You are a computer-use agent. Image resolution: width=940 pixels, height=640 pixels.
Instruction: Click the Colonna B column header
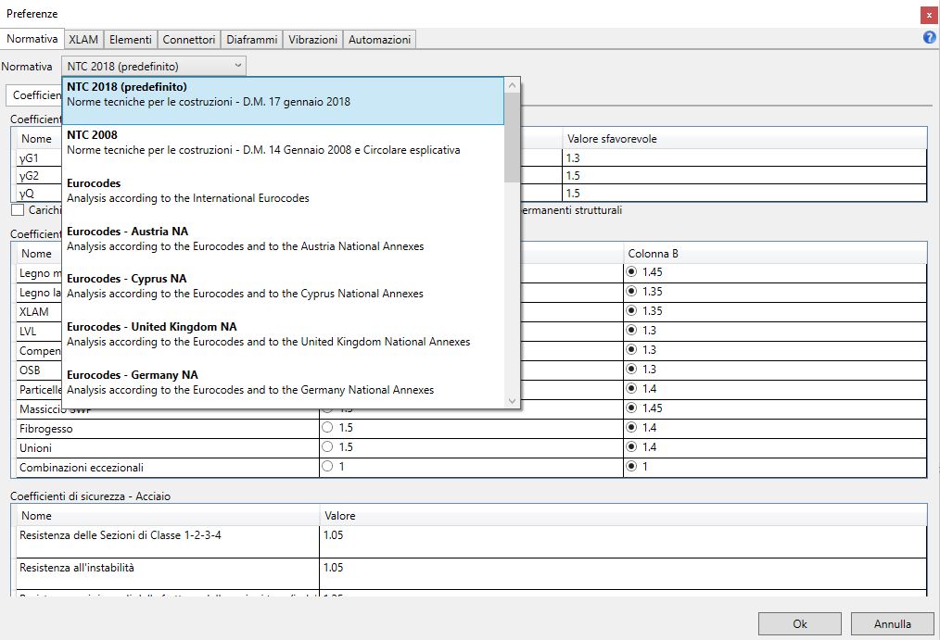tap(775, 253)
